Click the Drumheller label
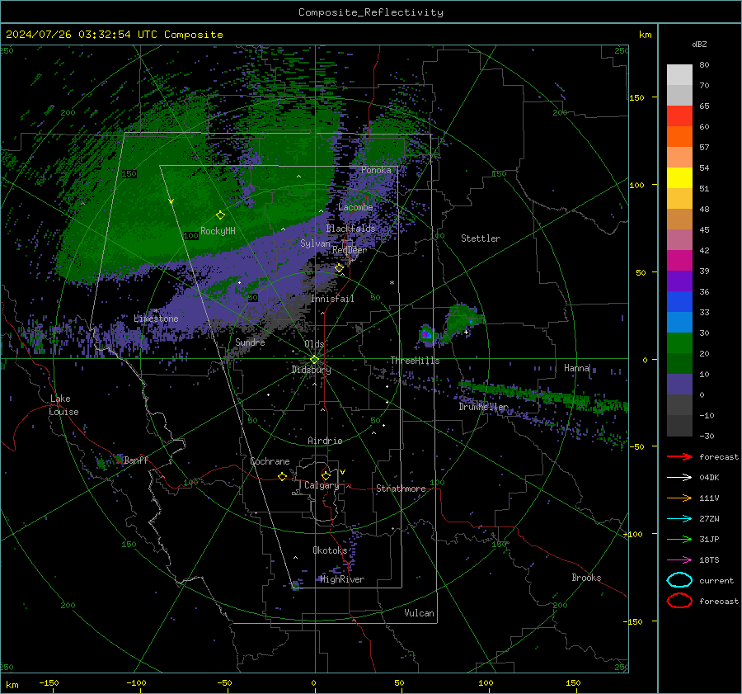Screen dimensions: 742x694 pyautogui.click(x=483, y=407)
